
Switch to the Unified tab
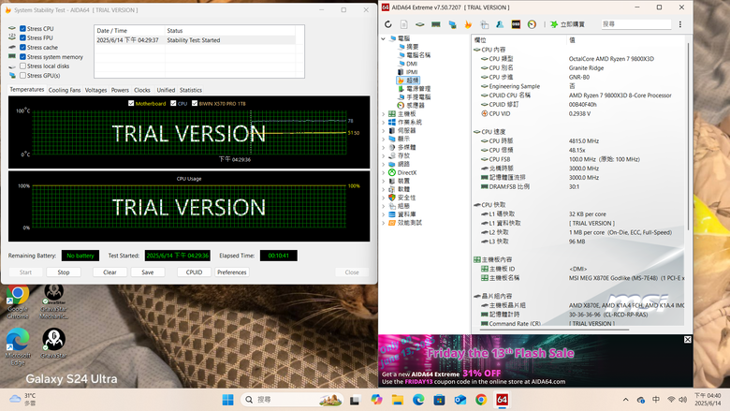pyautogui.click(x=166, y=90)
